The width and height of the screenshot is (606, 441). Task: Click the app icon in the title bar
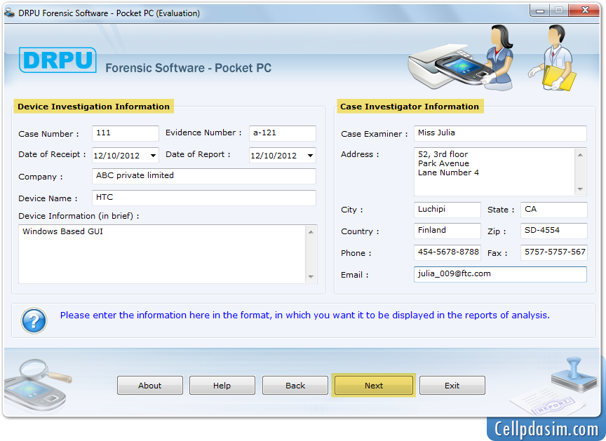tap(9, 13)
